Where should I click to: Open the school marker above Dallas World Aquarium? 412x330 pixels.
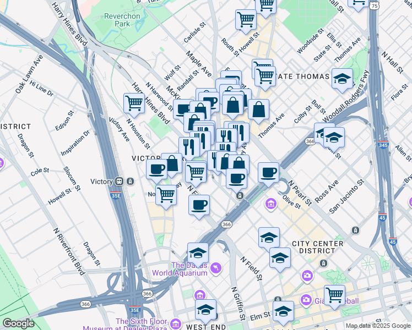198,252
